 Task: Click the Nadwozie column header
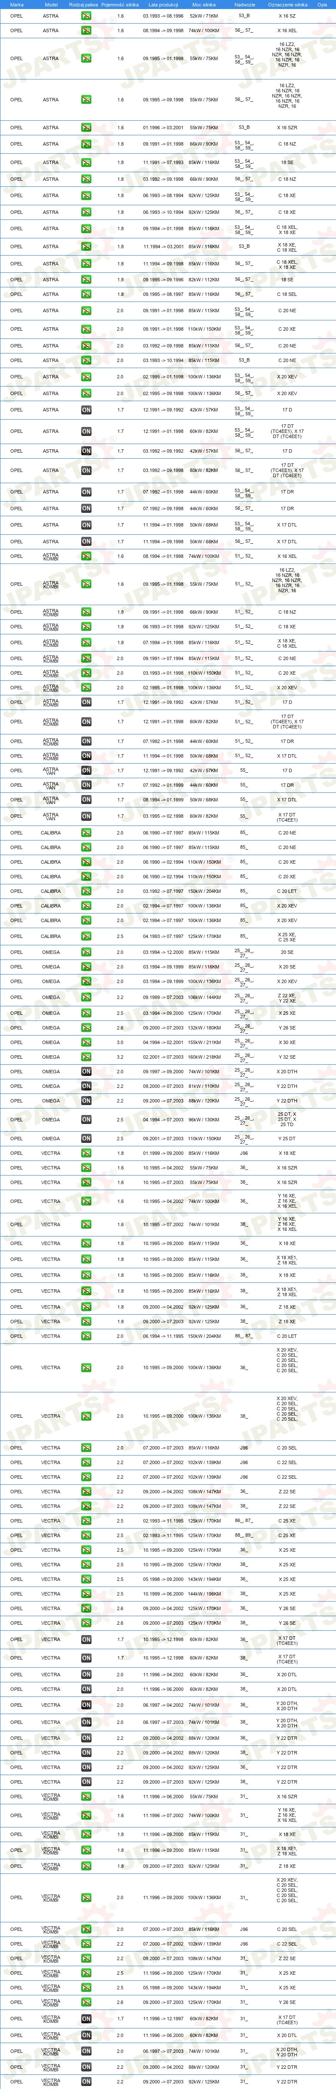click(244, 4)
